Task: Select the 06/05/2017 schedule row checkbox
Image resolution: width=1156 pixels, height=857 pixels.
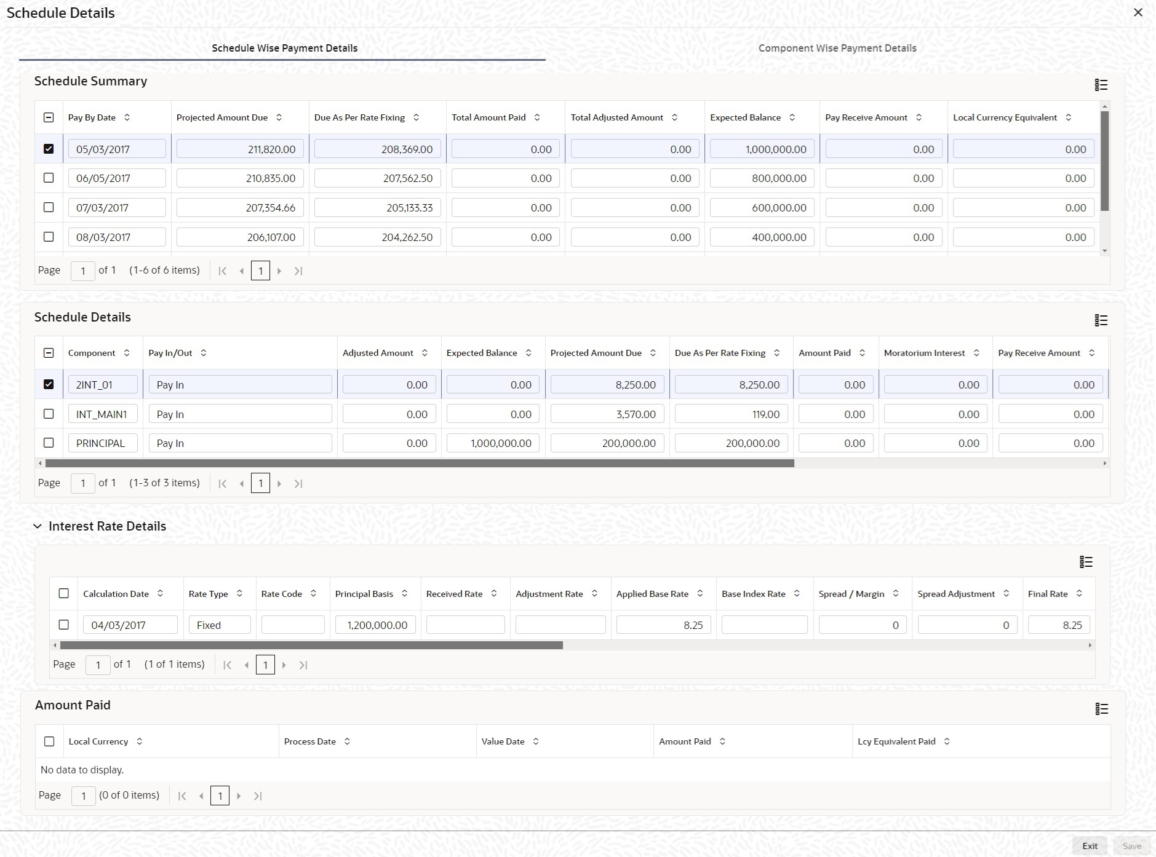Action: 49,178
